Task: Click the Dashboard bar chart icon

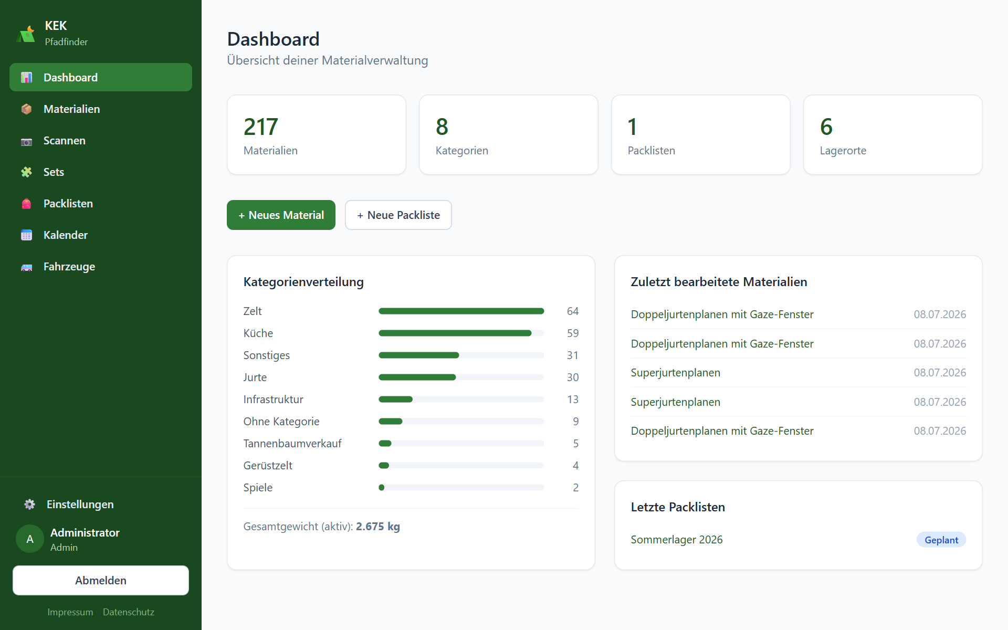Action: pyautogui.click(x=26, y=78)
